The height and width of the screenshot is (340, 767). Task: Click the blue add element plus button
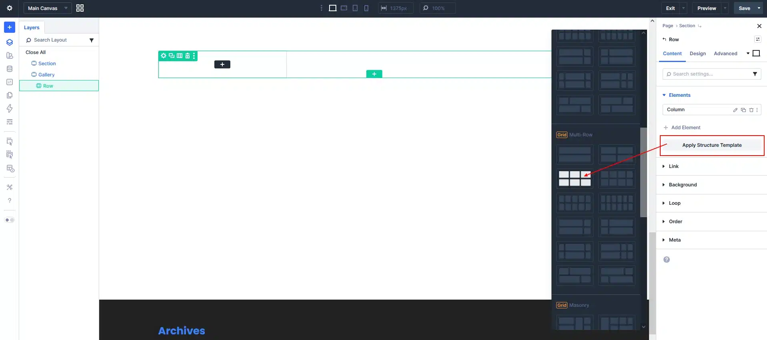10,27
